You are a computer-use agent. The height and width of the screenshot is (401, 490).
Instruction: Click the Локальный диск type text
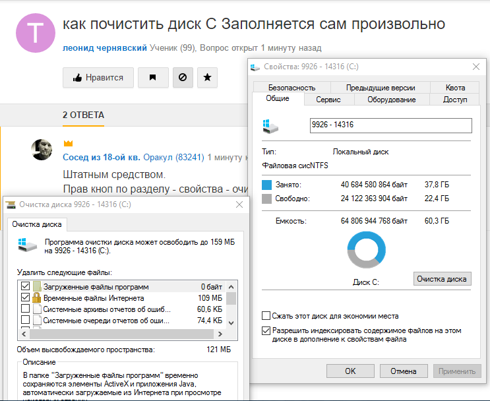click(x=361, y=152)
